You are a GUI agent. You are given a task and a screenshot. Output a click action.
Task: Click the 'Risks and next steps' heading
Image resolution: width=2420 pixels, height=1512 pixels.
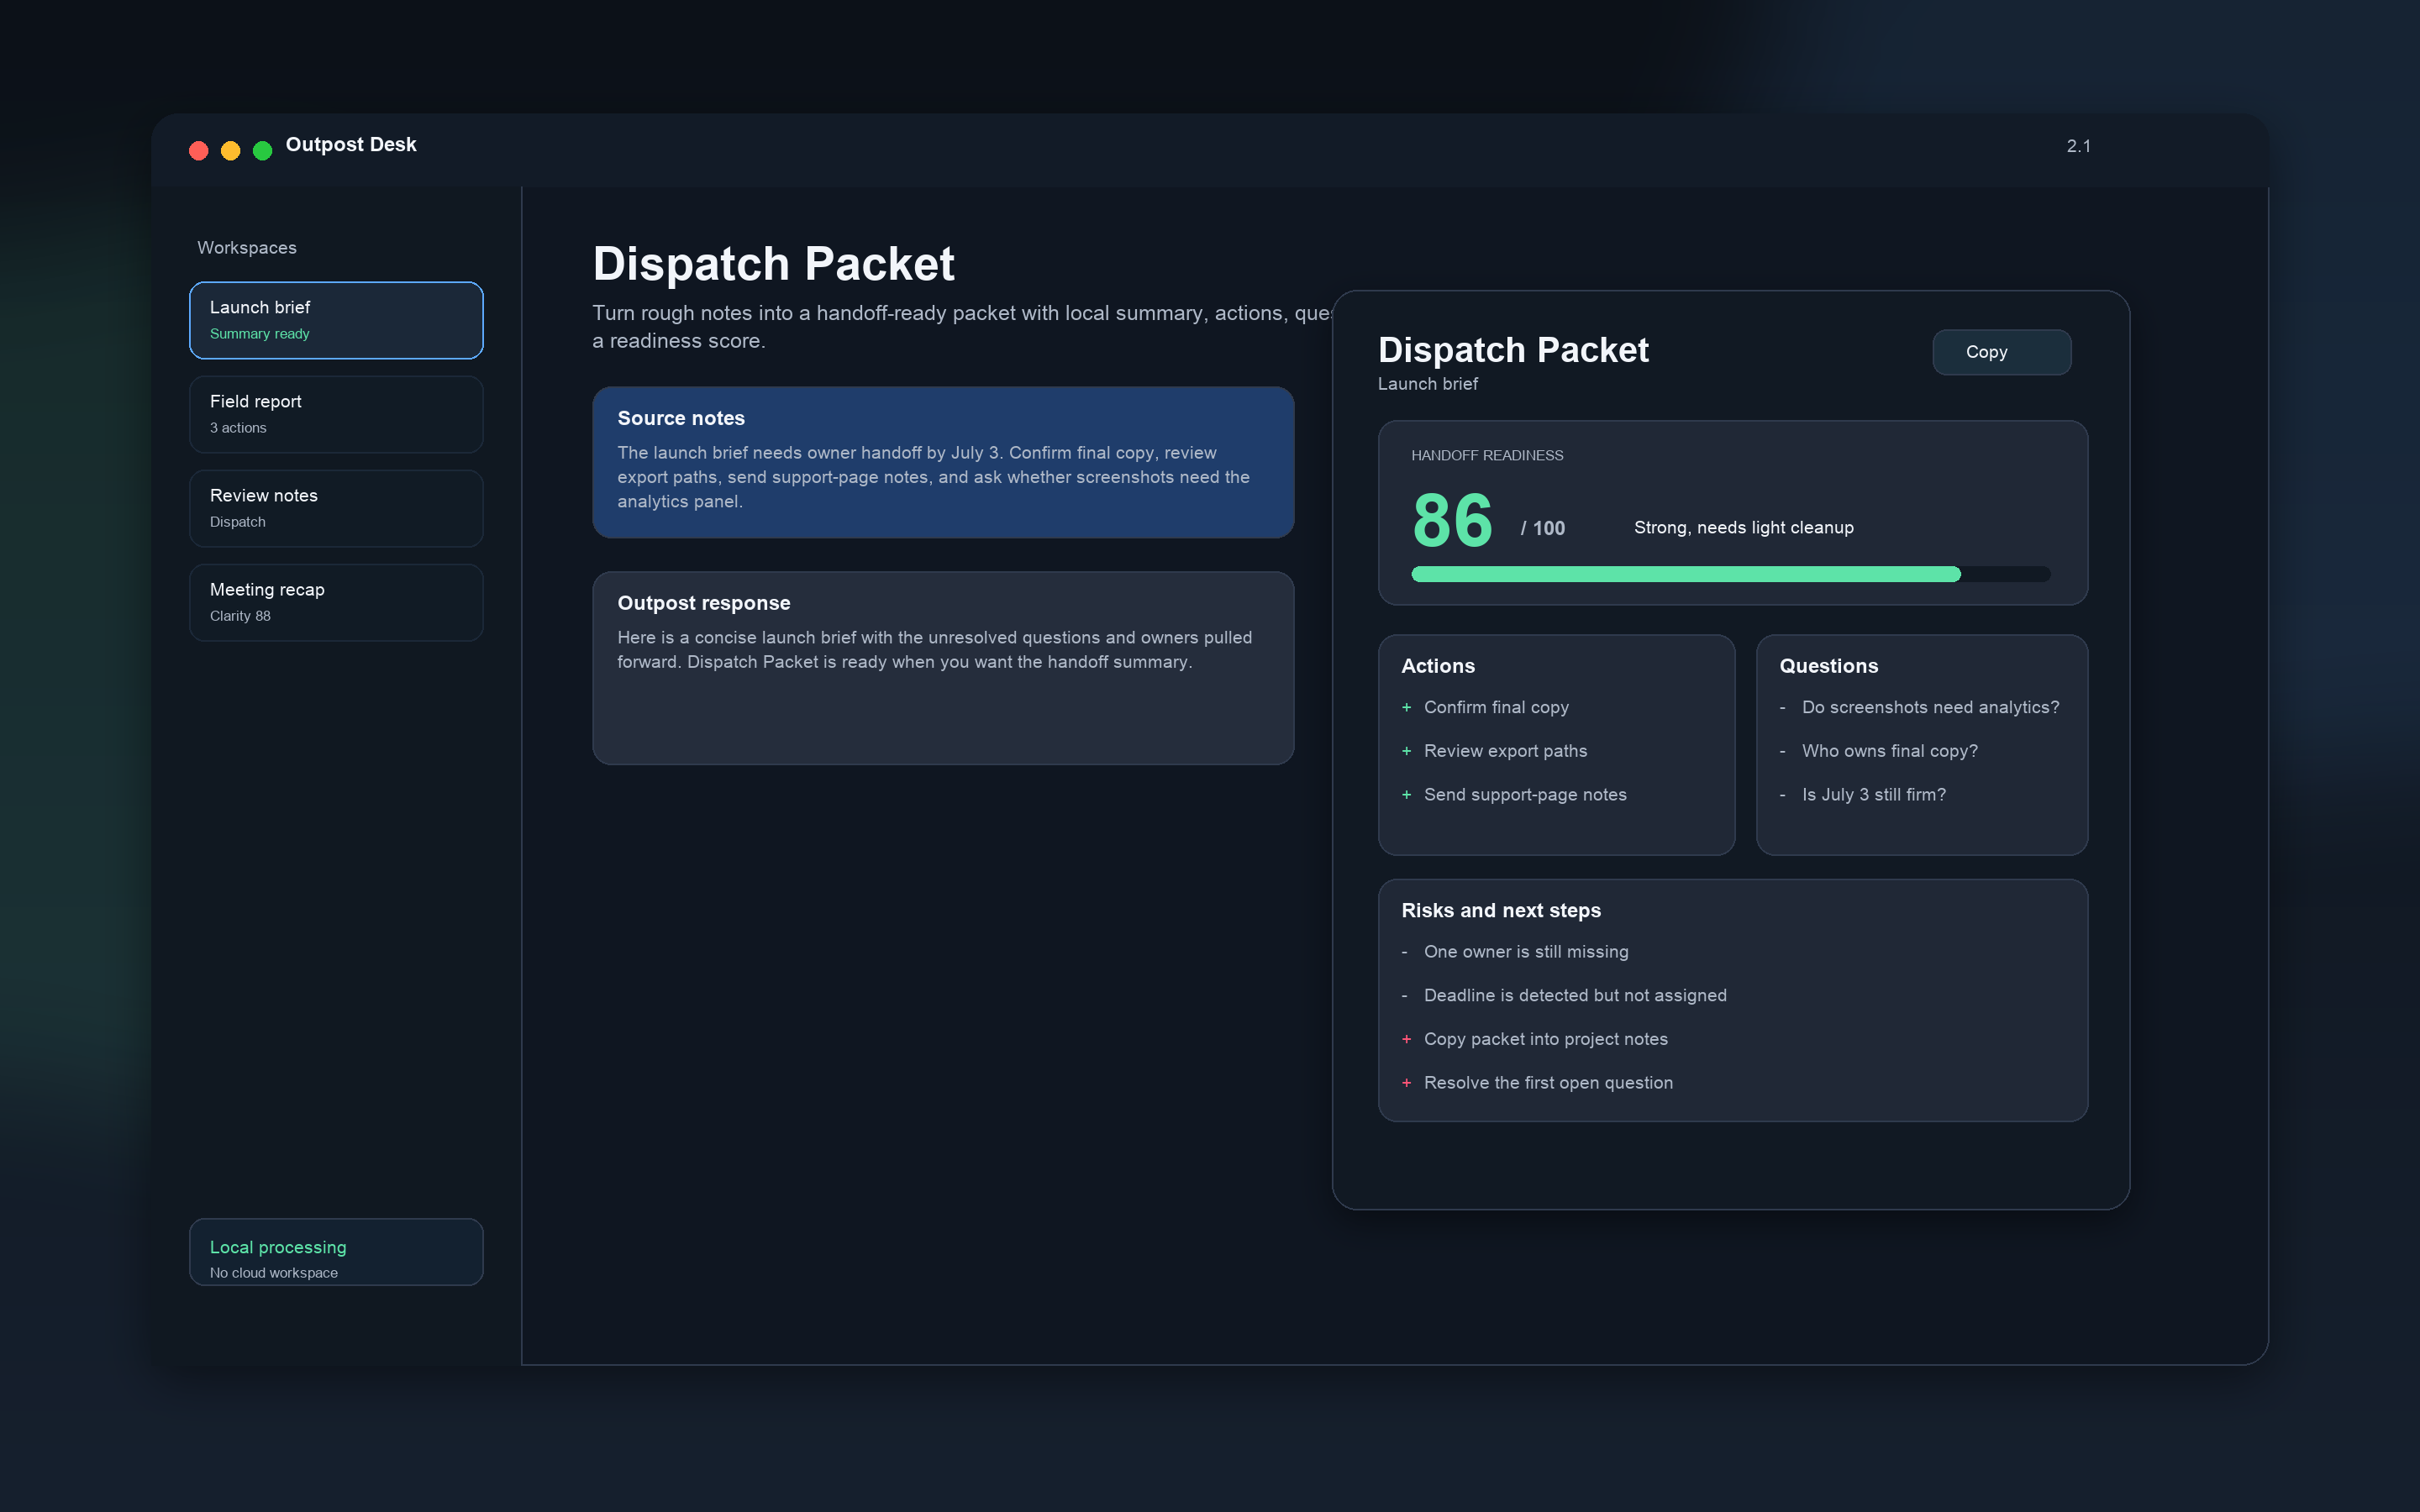(x=1500, y=911)
